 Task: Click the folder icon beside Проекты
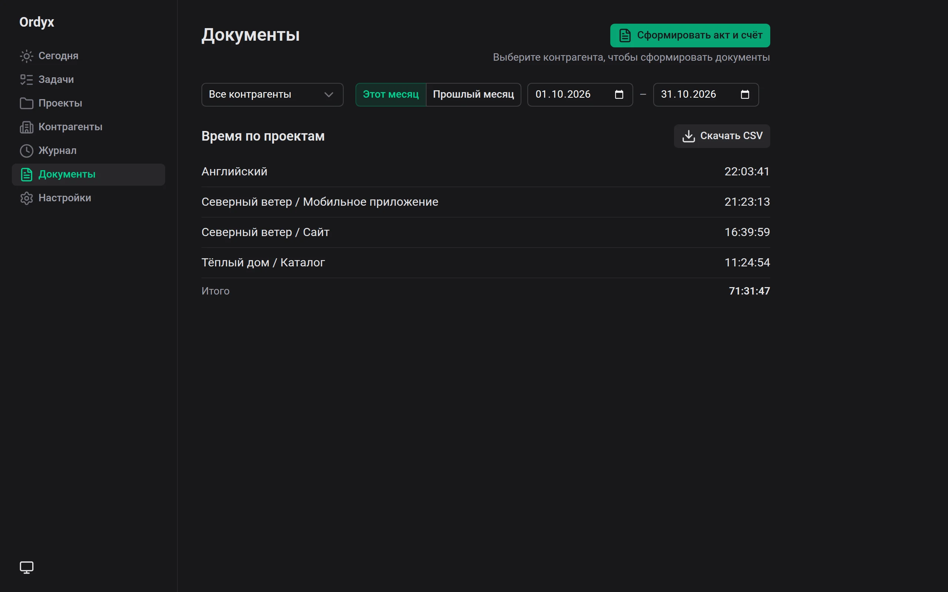[x=27, y=103]
